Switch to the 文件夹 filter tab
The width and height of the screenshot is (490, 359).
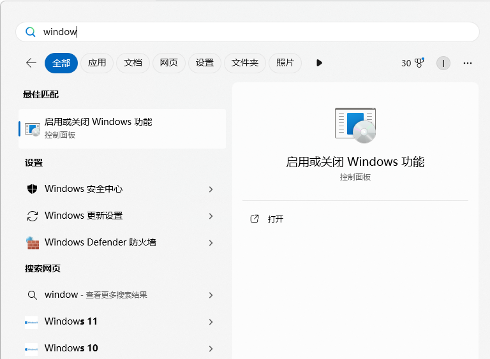tap(245, 63)
